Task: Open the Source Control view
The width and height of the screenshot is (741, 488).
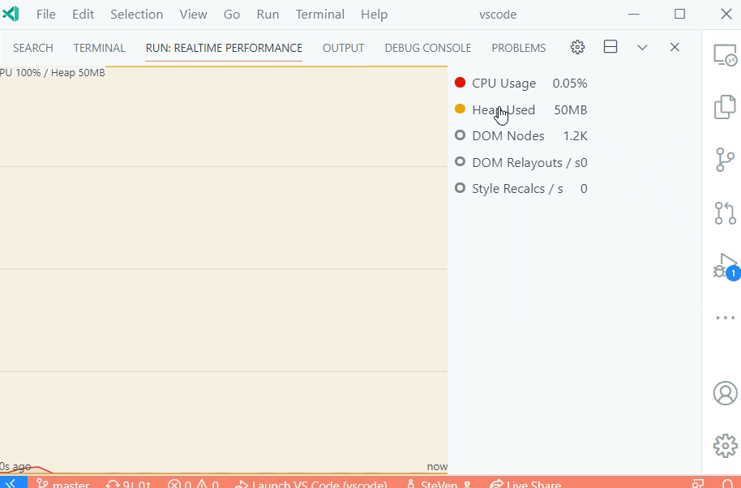Action: (x=724, y=160)
